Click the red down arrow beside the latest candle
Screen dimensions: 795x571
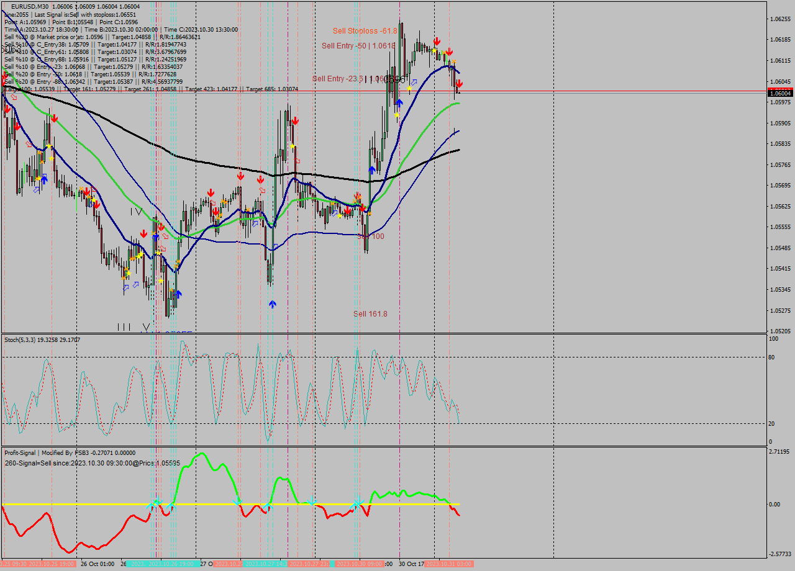[x=460, y=83]
